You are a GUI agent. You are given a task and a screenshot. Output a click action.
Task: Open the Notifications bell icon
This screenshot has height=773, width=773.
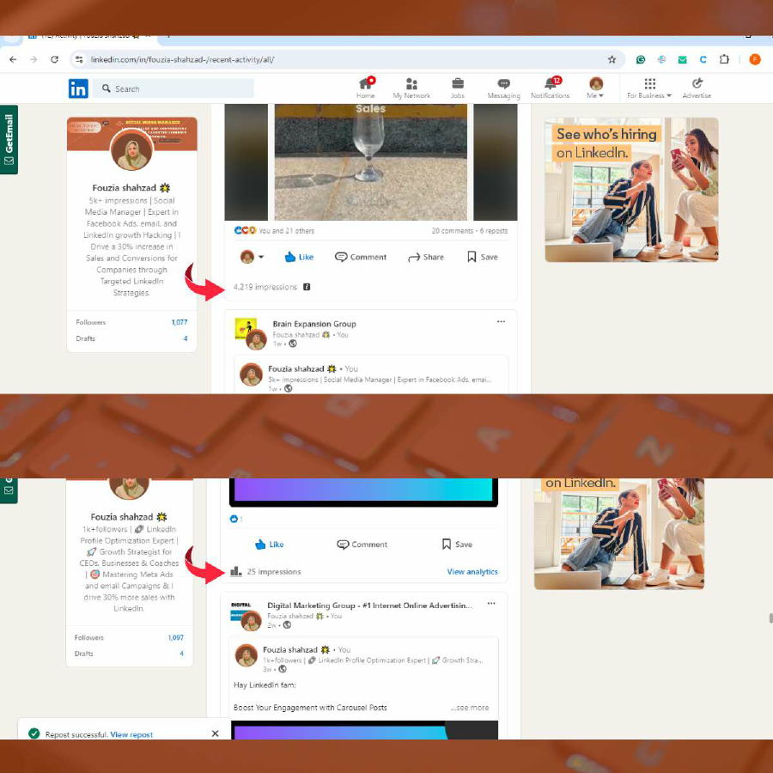[x=550, y=84]
